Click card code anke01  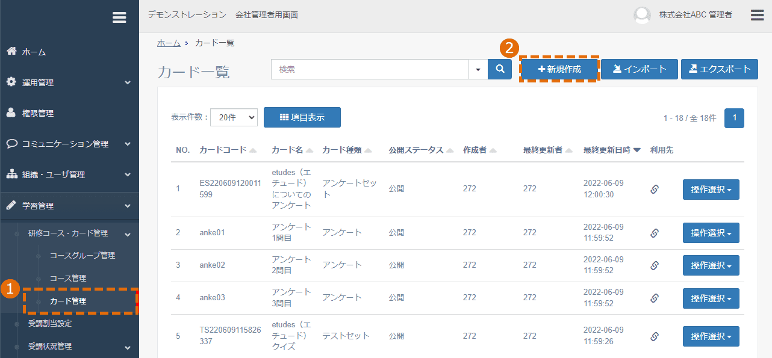click(x=212, y=233)
